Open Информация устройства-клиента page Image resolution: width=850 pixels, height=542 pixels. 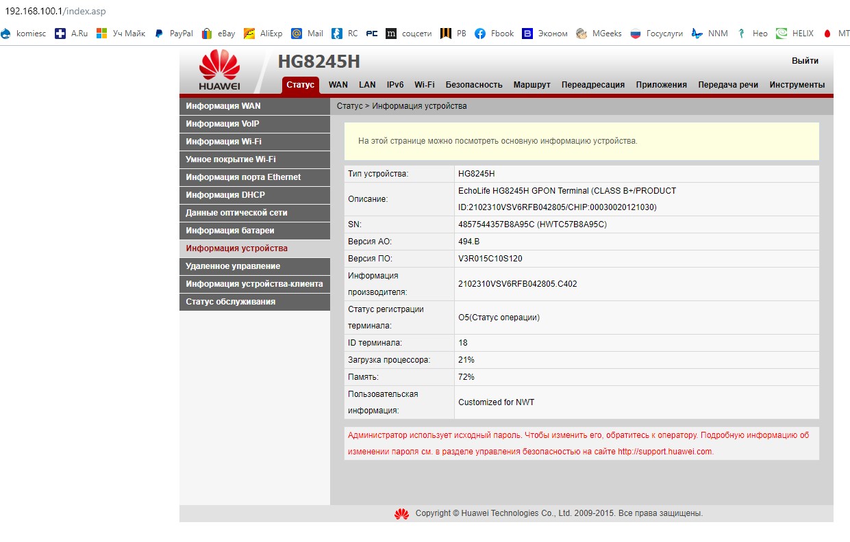(255, 284)
